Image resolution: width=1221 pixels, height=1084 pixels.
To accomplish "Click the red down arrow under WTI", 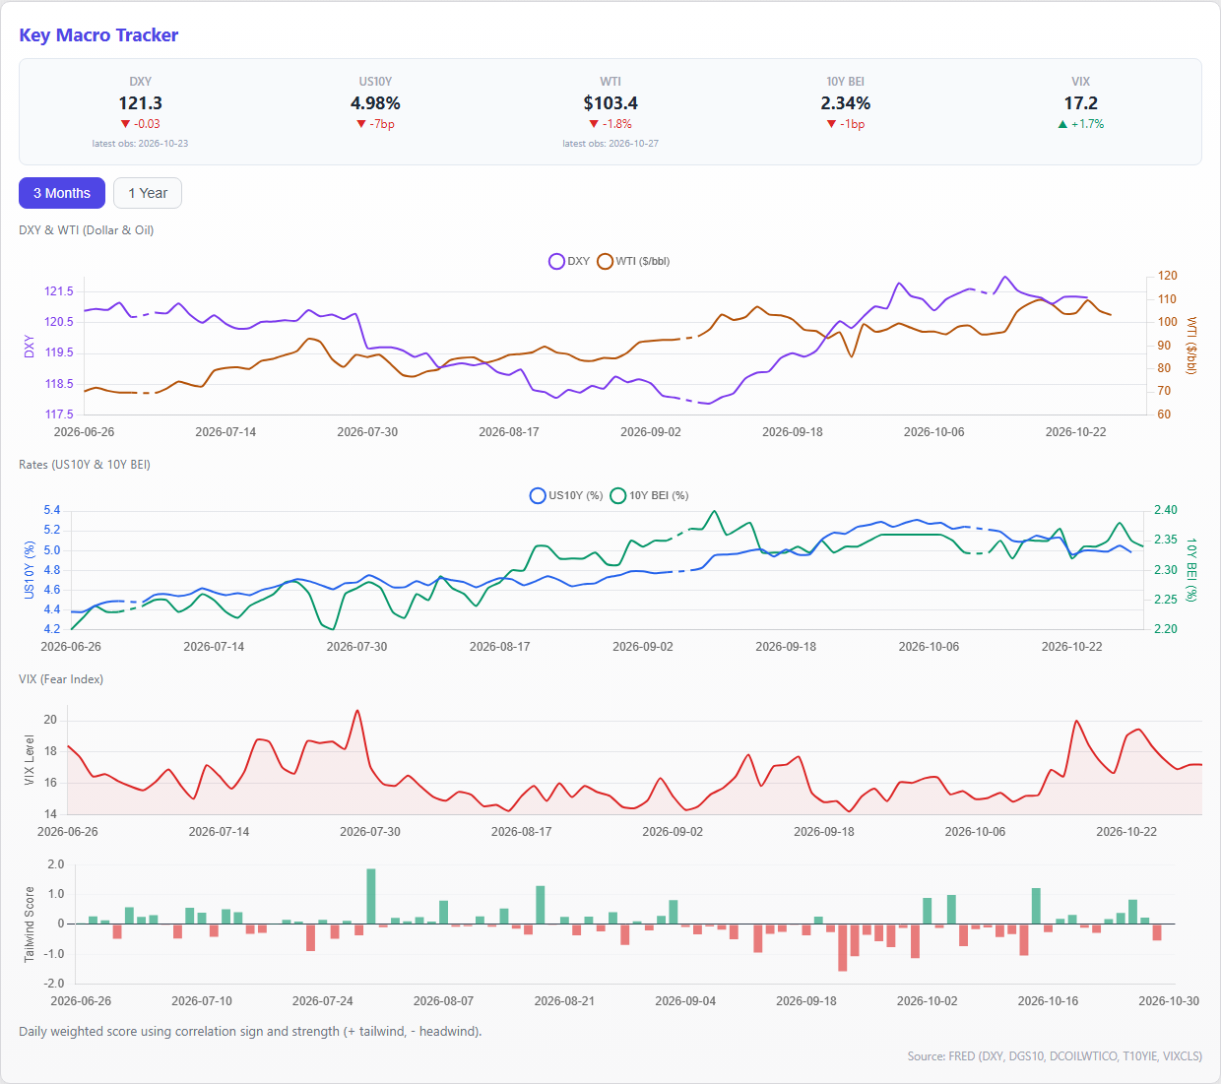I will click(594, 124).
